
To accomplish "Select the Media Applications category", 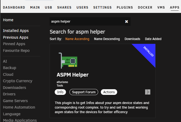I will [x=20, y=120].
